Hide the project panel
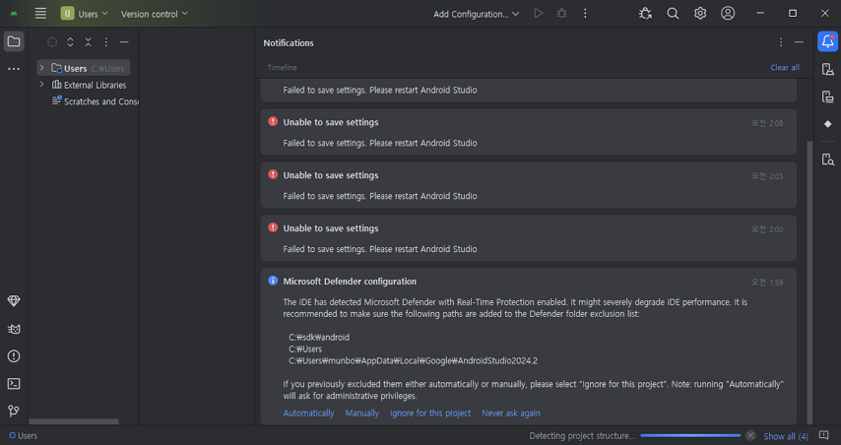 pos(124,41)
